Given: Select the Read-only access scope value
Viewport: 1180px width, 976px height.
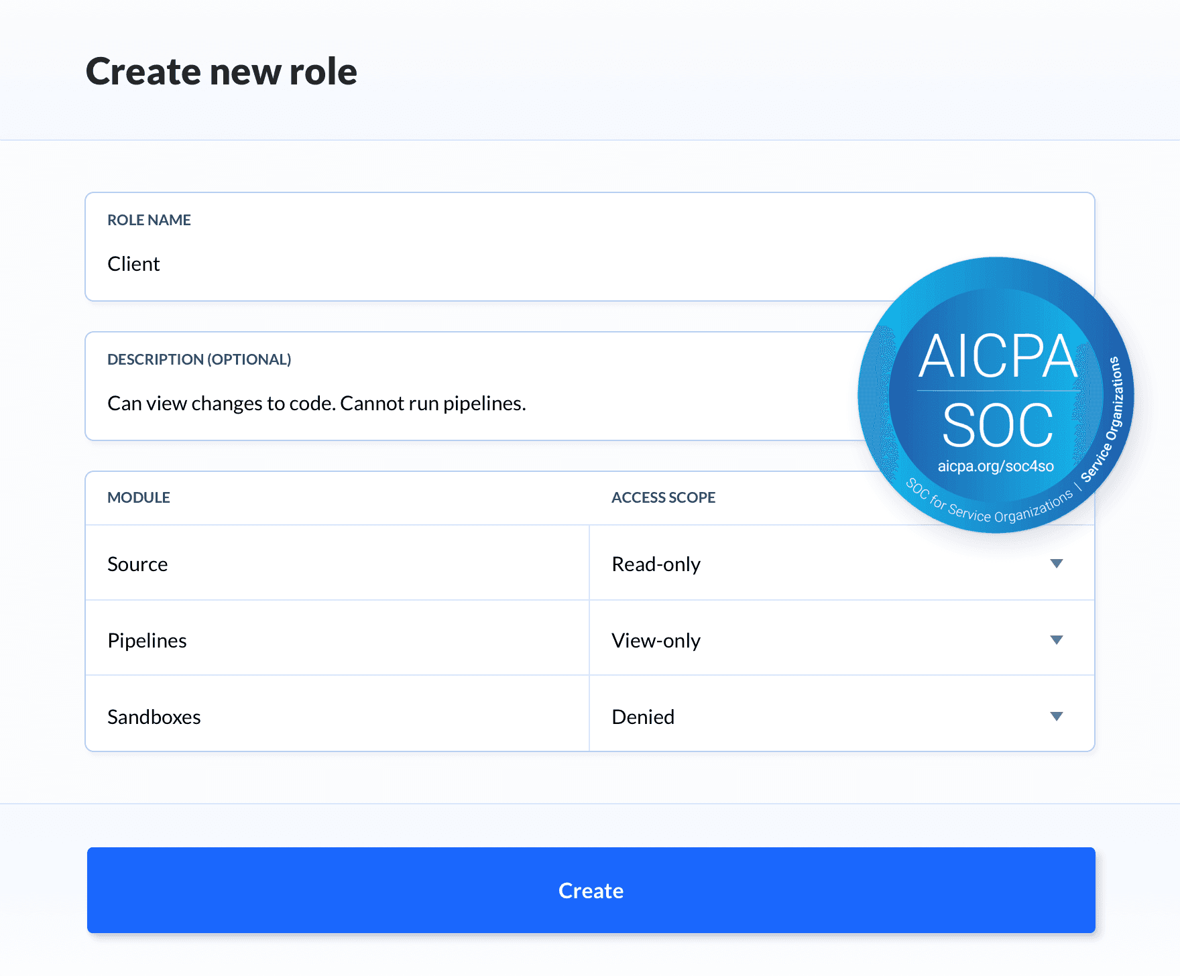Looking at the screenshot, I should [656, 564].
